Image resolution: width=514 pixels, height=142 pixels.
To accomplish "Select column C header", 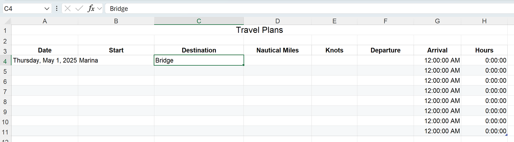I will pyautogui.click(x=199, y=21).
